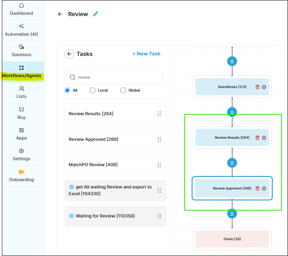Click insert-step button below QuickBooks node
This screenshot has width=288, height=256.
point(232,112)
